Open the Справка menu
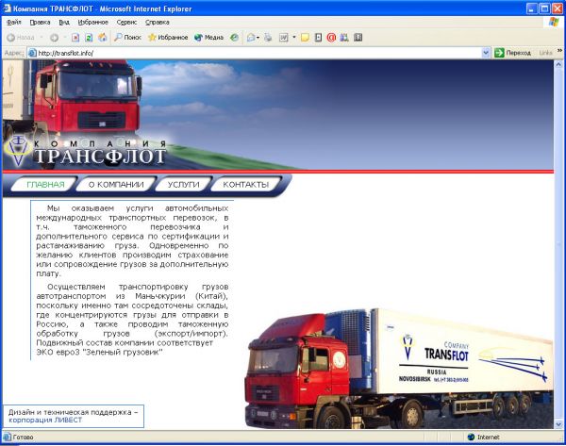Viewport: 566px width, 446px height. (158, 23)
